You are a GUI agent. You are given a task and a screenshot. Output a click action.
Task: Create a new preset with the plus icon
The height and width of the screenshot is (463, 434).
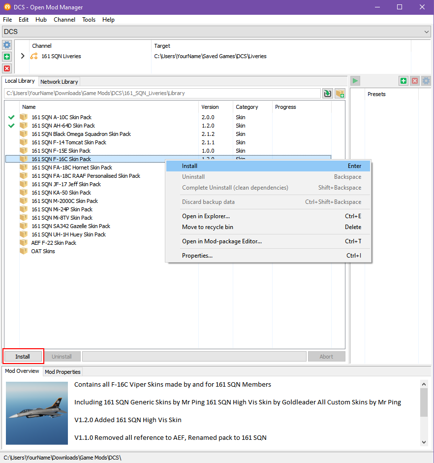pos(403,81)
